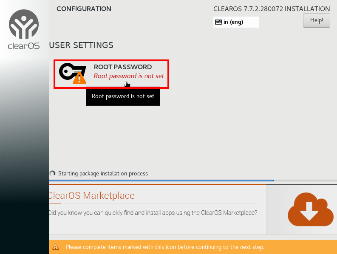Click the 'Did you know' marketplace tip text
Screen dimensions: 337x254
(x=153, y=213)
